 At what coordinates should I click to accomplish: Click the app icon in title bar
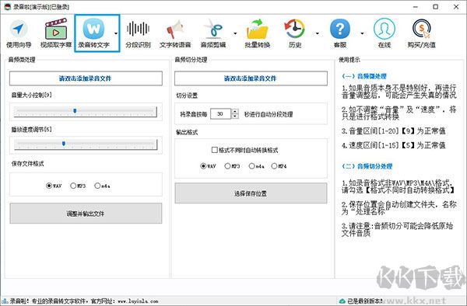point(8,6)
